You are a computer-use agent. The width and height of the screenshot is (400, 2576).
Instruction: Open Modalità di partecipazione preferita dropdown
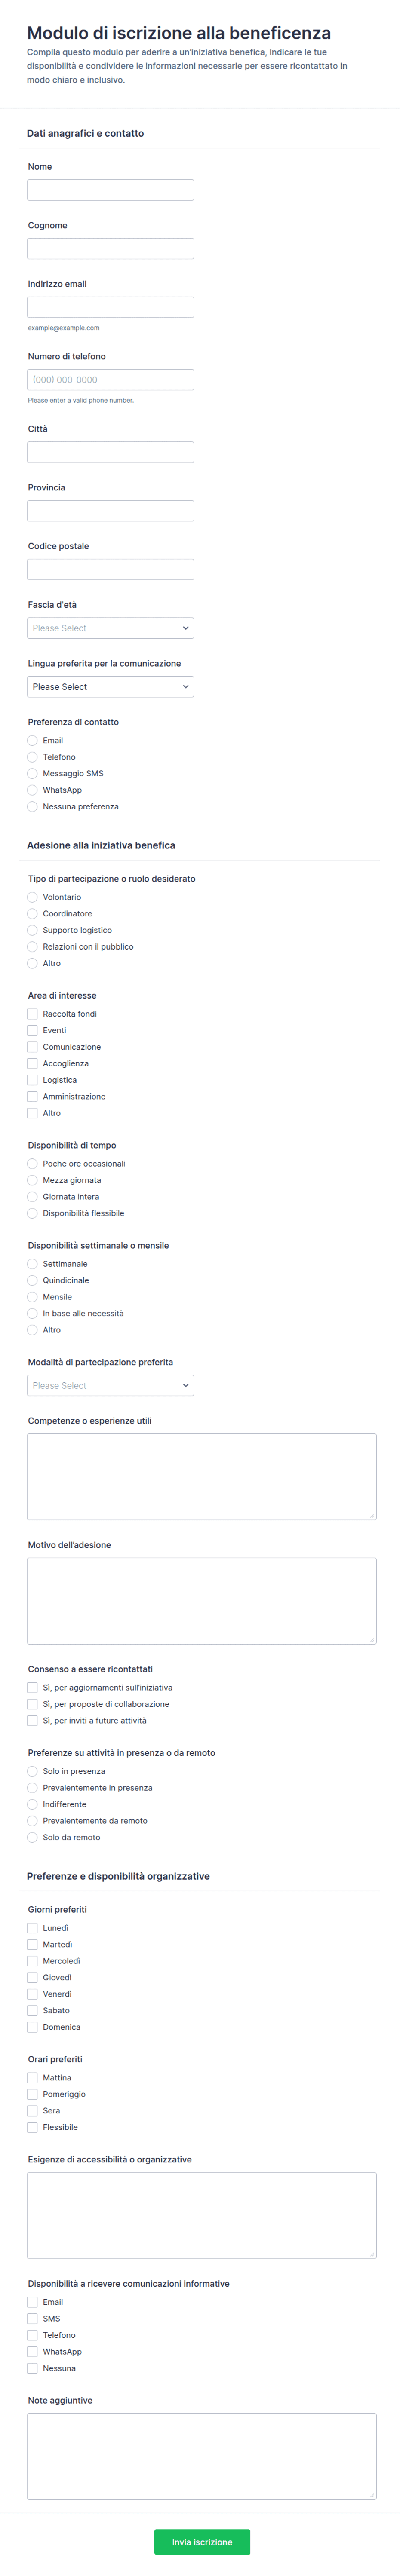click(x=110, y=1385)
